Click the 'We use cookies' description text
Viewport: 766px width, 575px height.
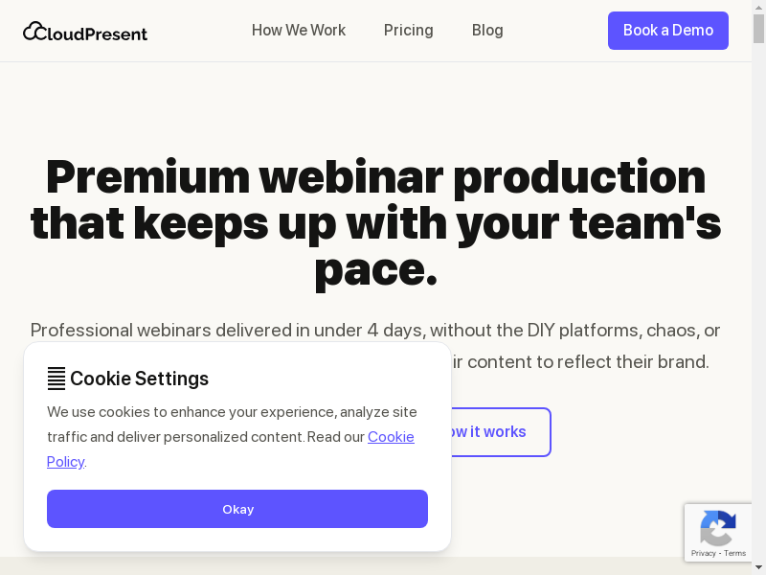click(x=232, y=412)
